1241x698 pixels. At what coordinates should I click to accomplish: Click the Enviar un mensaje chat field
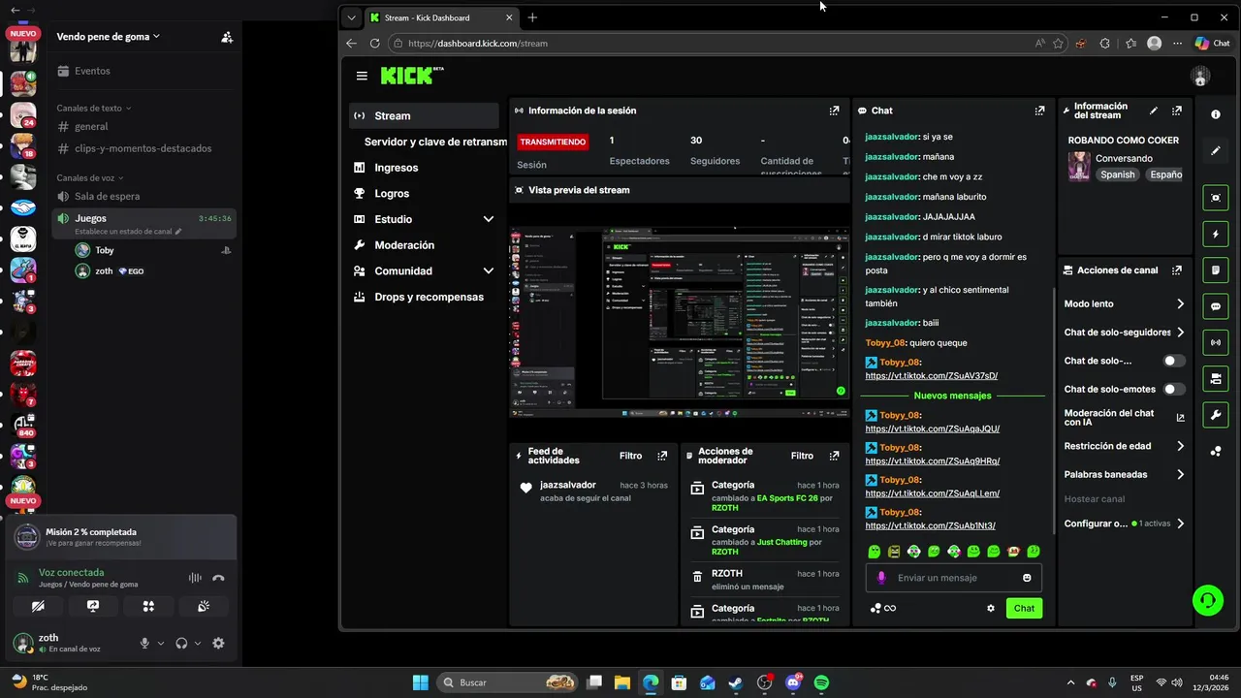tap(954, 578)
